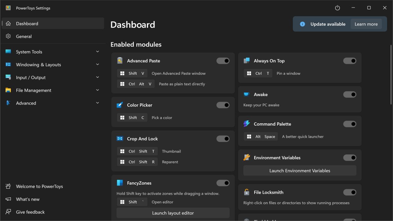Click the FancyZones module icon

[120, 183]
